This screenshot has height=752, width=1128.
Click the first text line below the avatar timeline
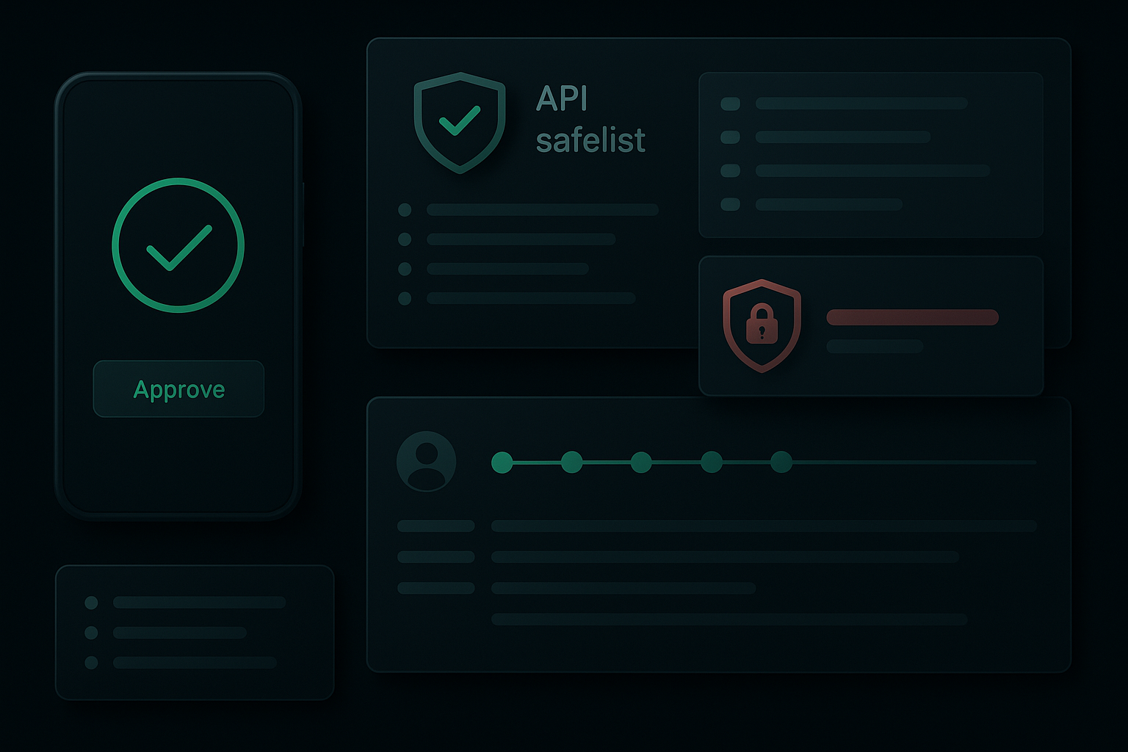764,526
